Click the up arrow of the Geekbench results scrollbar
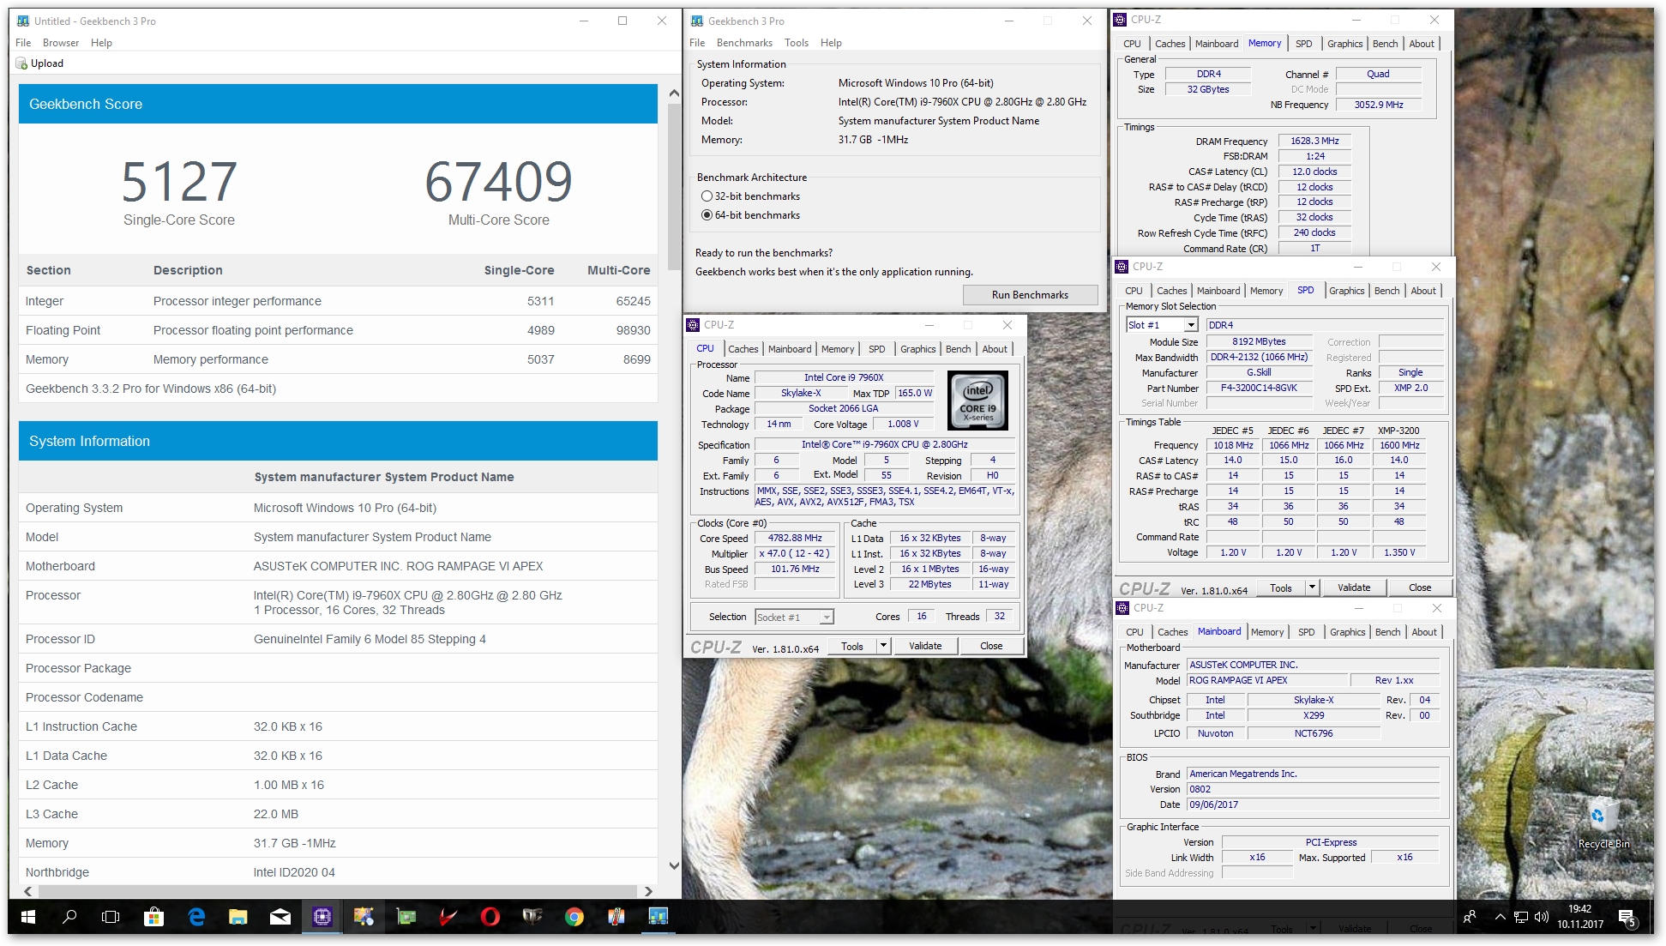This screenshot has width=1666, height=946. pyautogui.click(x=674, y=93)
